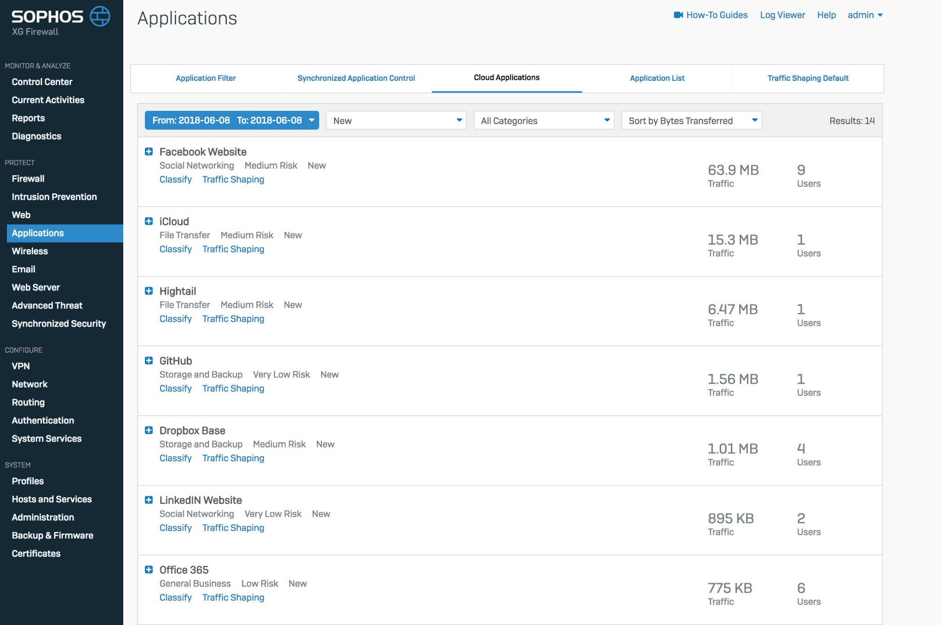Click Classify for Facebook Website

176,179
